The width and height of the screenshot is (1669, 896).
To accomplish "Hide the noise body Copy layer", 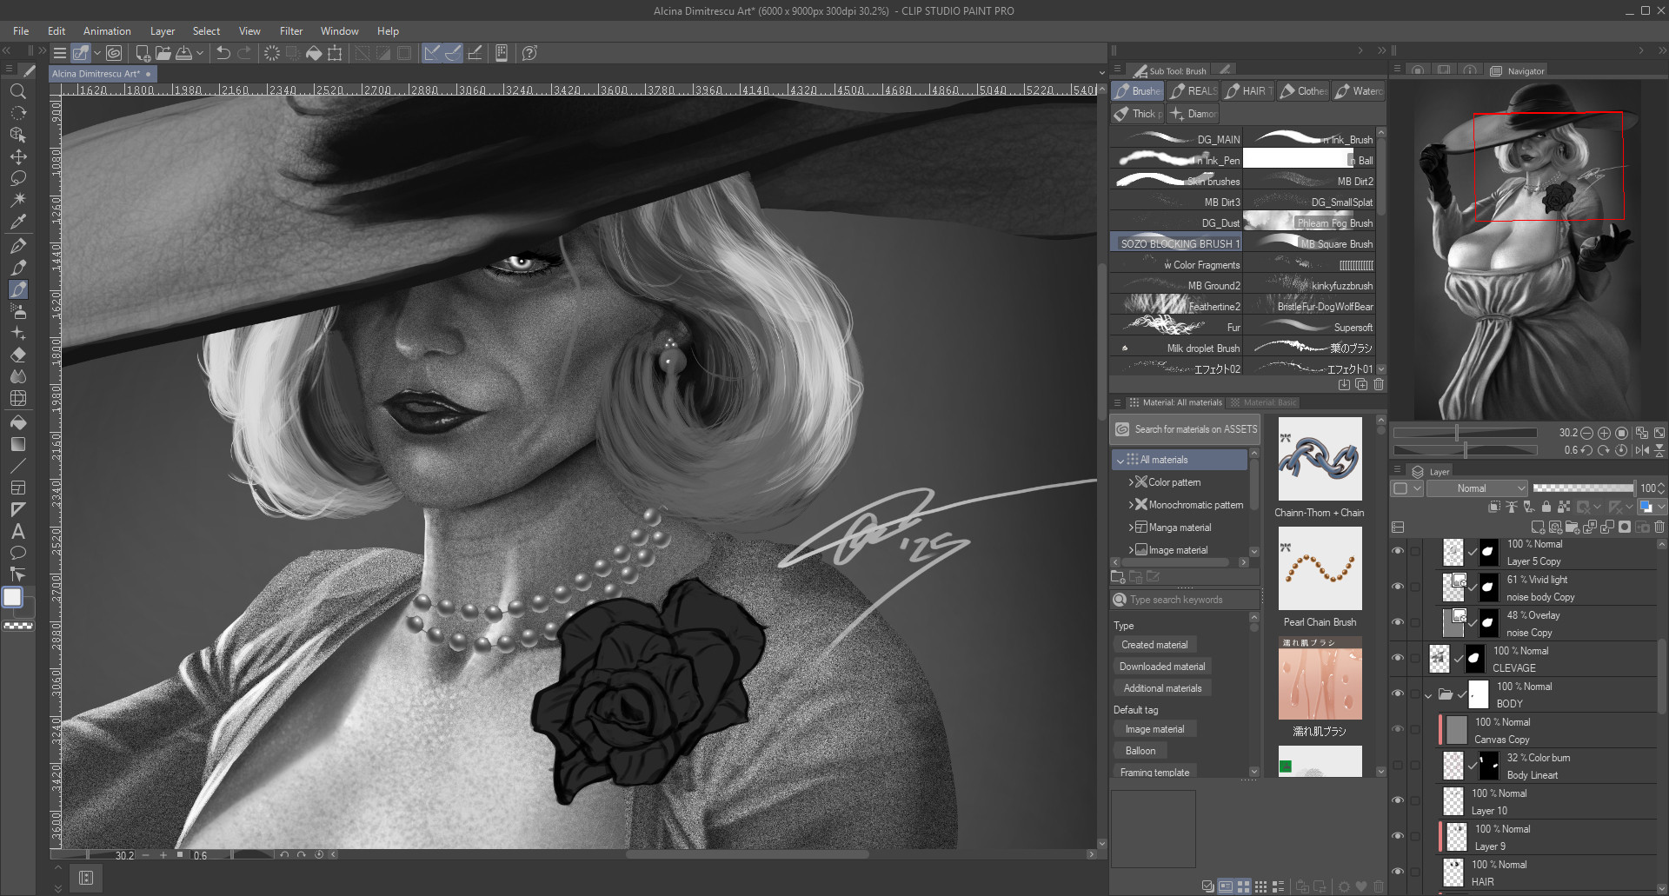I will click(1398, 587).
